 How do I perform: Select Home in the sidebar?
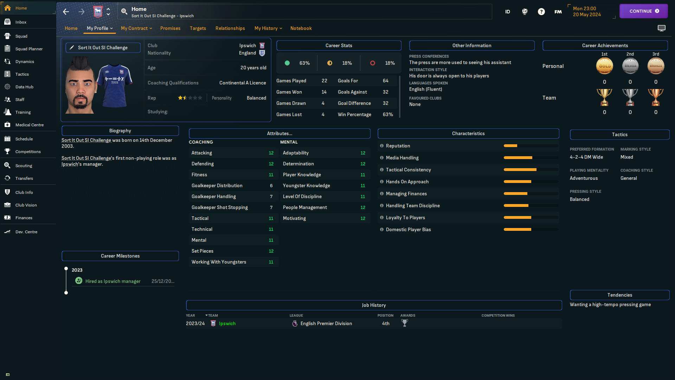[28, 8]
